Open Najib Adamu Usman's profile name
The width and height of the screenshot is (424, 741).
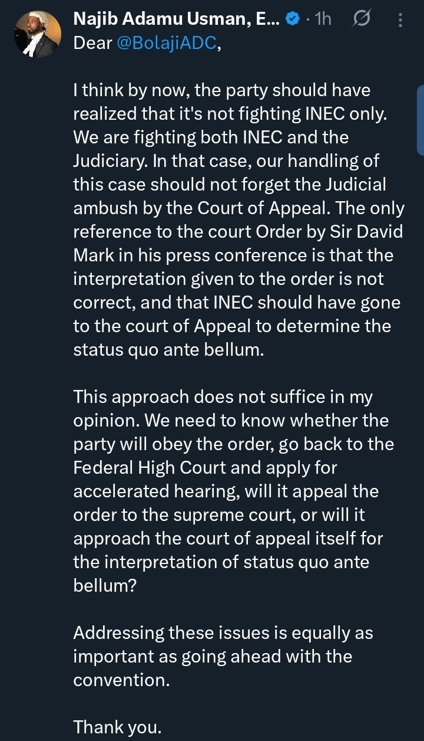pos(177,19)
